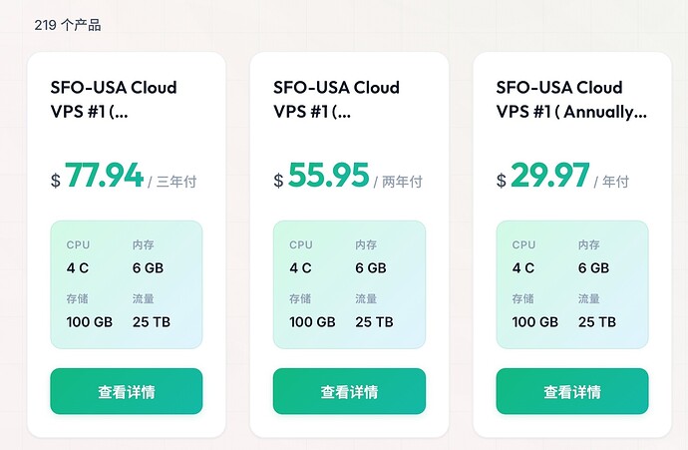Click the specs panel in the middle card
Screen dimensions: 688x450
349,284
